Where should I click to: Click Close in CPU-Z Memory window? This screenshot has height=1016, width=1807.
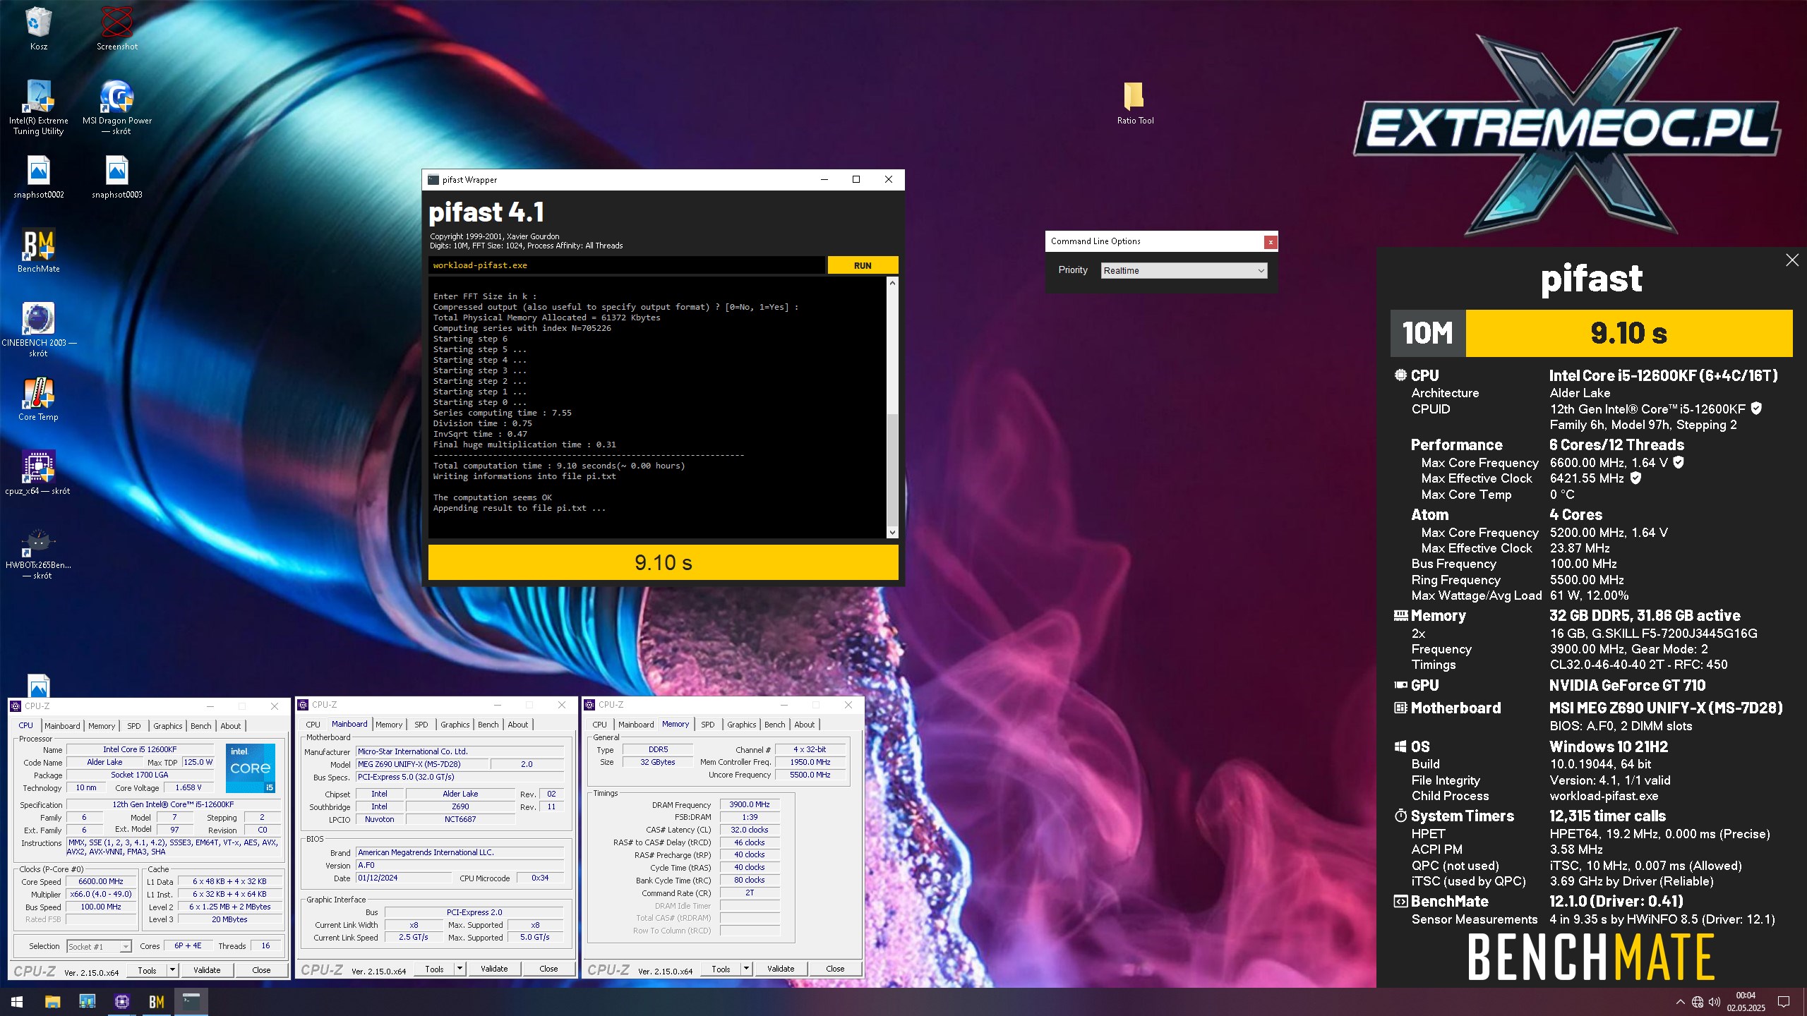(835, 969)
